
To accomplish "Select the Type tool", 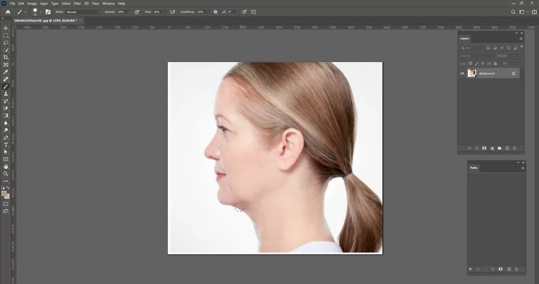I will pyautogui.click(x=6, y=145).
